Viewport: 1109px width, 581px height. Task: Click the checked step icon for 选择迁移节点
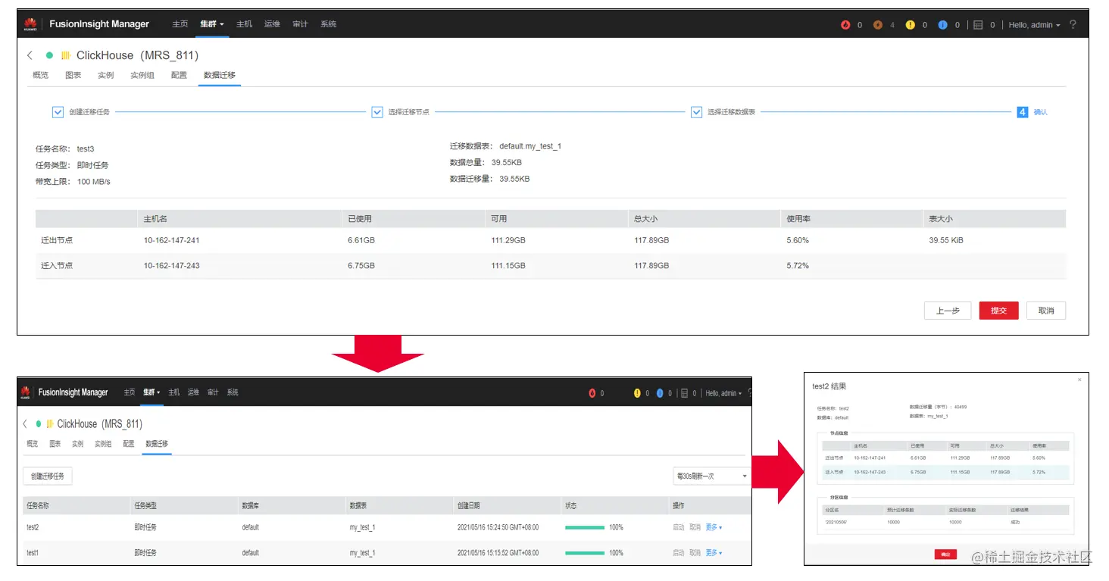click(x=377, y=112)
